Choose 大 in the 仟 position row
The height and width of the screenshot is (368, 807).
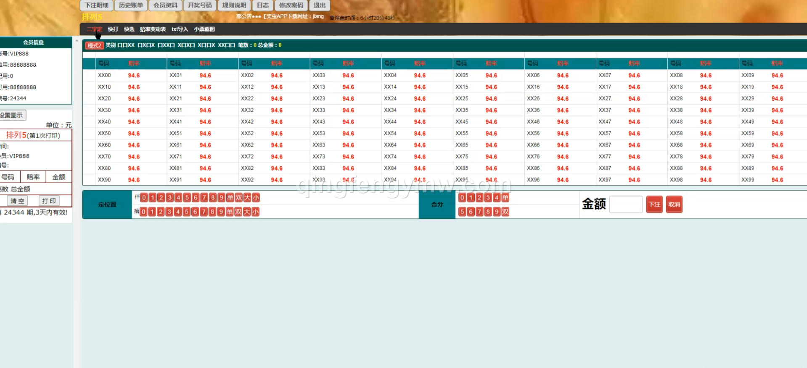click(247, 197)
